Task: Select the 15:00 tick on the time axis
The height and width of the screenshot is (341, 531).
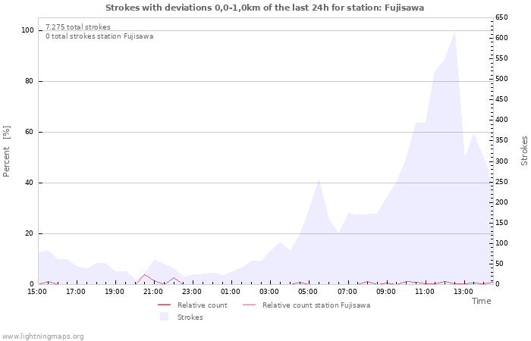Action: point(38,291)
